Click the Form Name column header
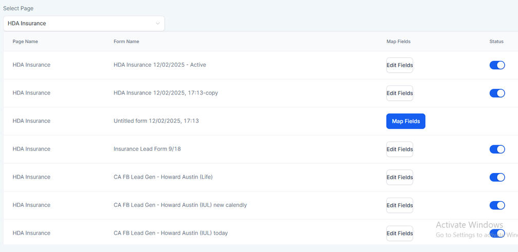 [x=126, y=42]
